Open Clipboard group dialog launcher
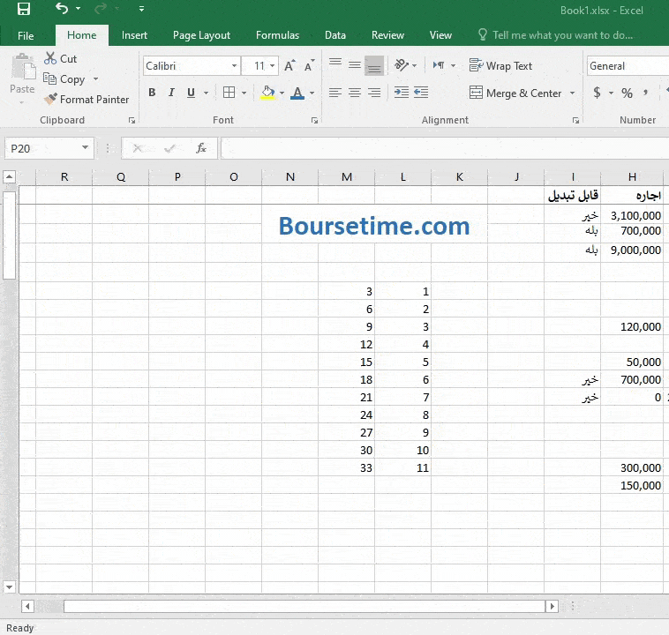 tap(132, 121)
